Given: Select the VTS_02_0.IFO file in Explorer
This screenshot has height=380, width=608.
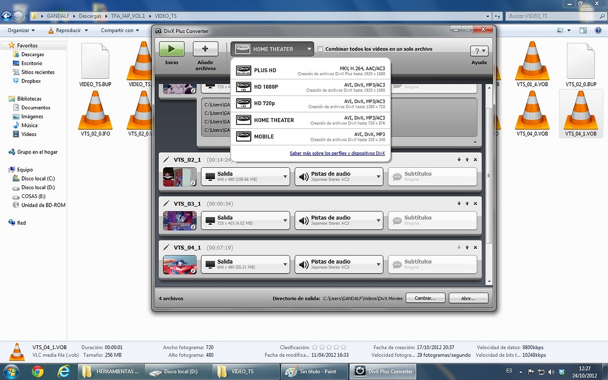Looking at the screenshot, I should click(95, 114).
